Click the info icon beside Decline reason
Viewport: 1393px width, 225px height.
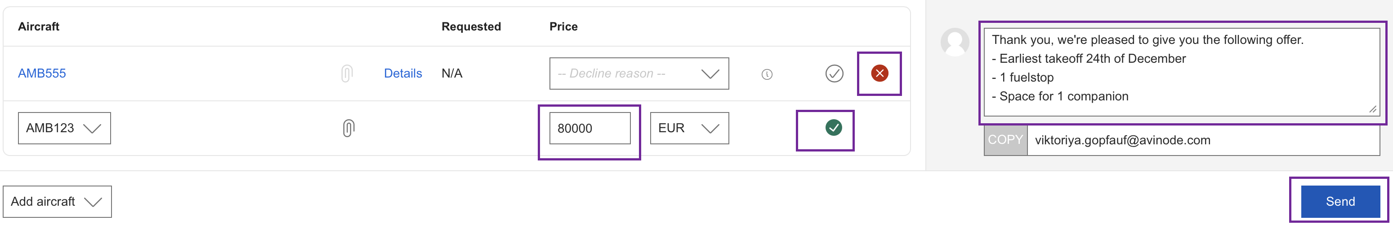pyautogui.click(x=767, y=74)
